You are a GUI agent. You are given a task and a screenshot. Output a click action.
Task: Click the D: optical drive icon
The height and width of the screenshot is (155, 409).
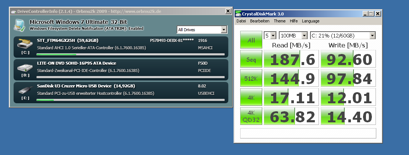pos(25,67)
